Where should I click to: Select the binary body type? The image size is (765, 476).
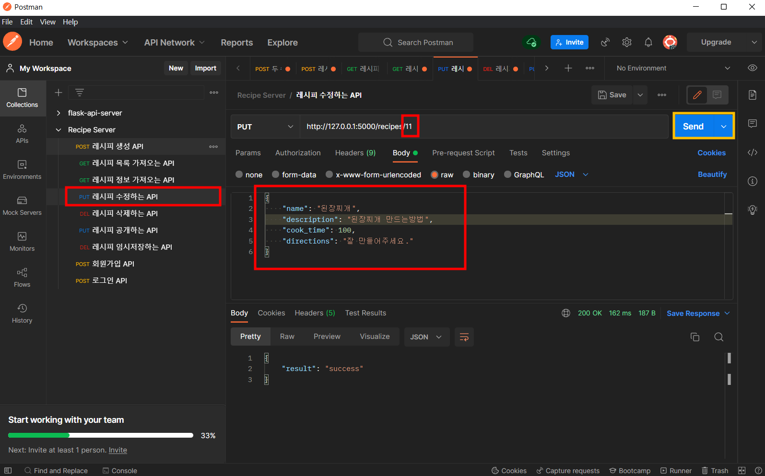click(x=478, y=174)
